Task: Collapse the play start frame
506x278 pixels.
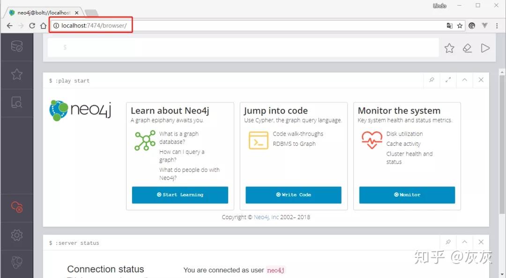Action: (464, 80)
